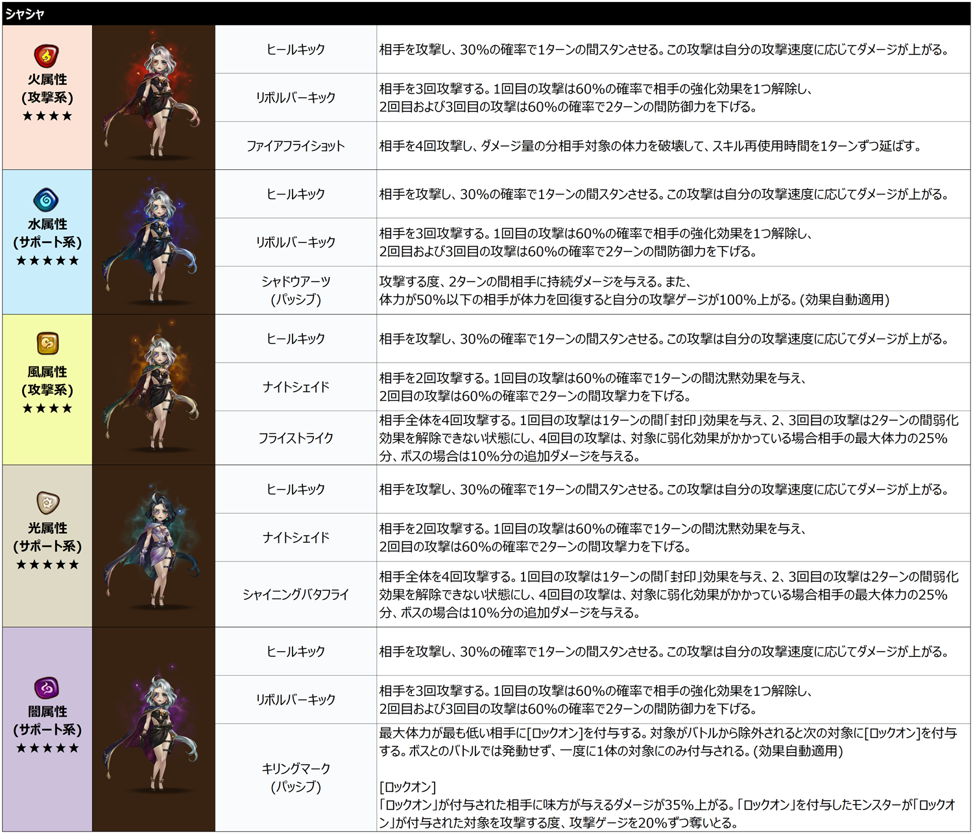
Task: Click the fire attribute flame icon
Action: [46, 56]
